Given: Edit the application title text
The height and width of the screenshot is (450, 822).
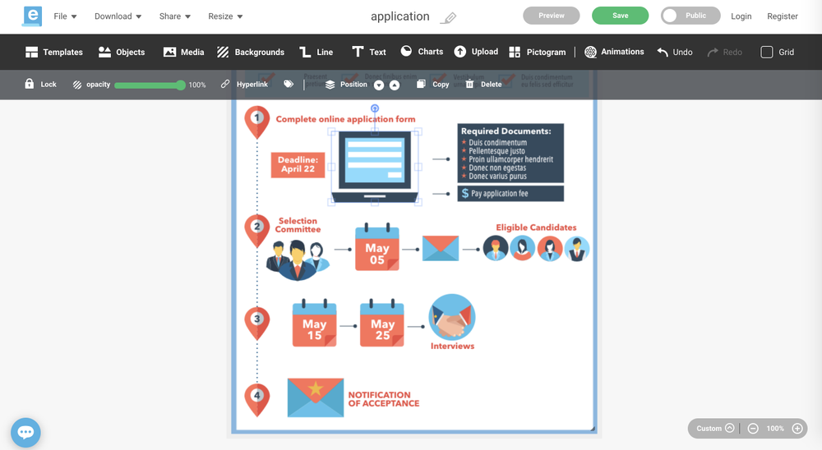Looking at the screenshot, I should point(400,16).
